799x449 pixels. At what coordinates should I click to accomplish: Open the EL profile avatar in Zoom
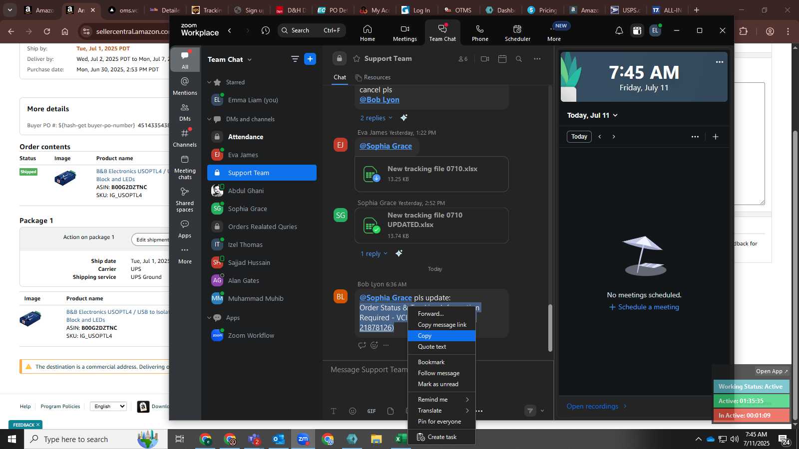coord(655,31)
